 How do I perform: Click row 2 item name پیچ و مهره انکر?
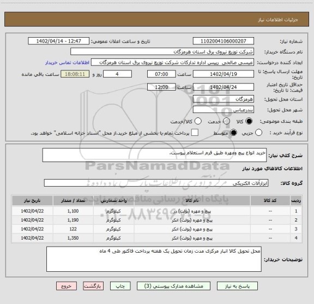click(192, 220)
